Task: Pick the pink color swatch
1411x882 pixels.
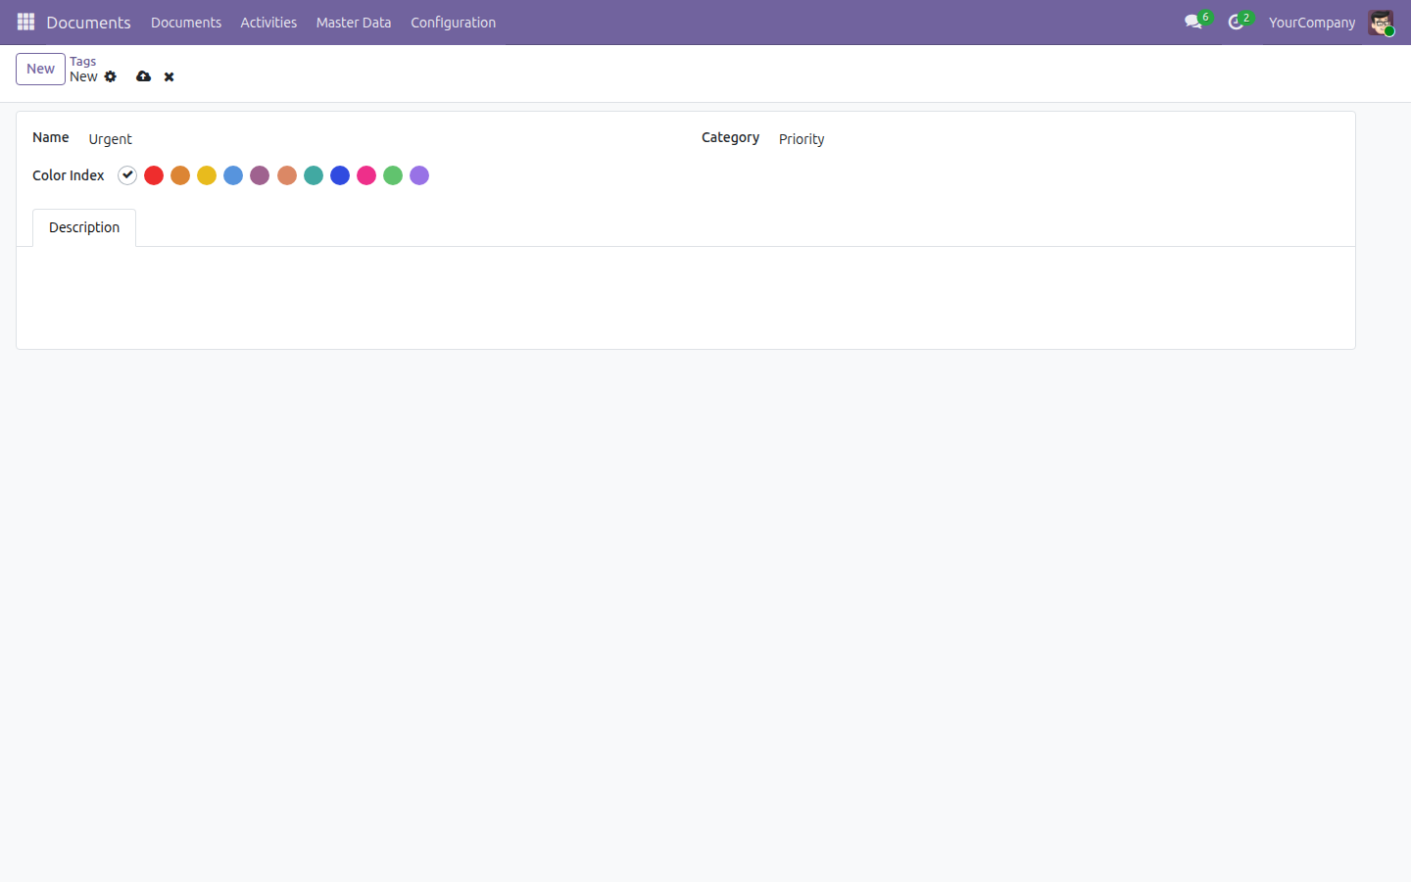Action: pyautogui.click(x=366, y=175)
